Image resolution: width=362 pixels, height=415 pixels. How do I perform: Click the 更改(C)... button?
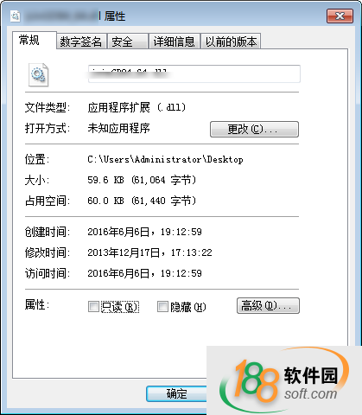[254, 129]
